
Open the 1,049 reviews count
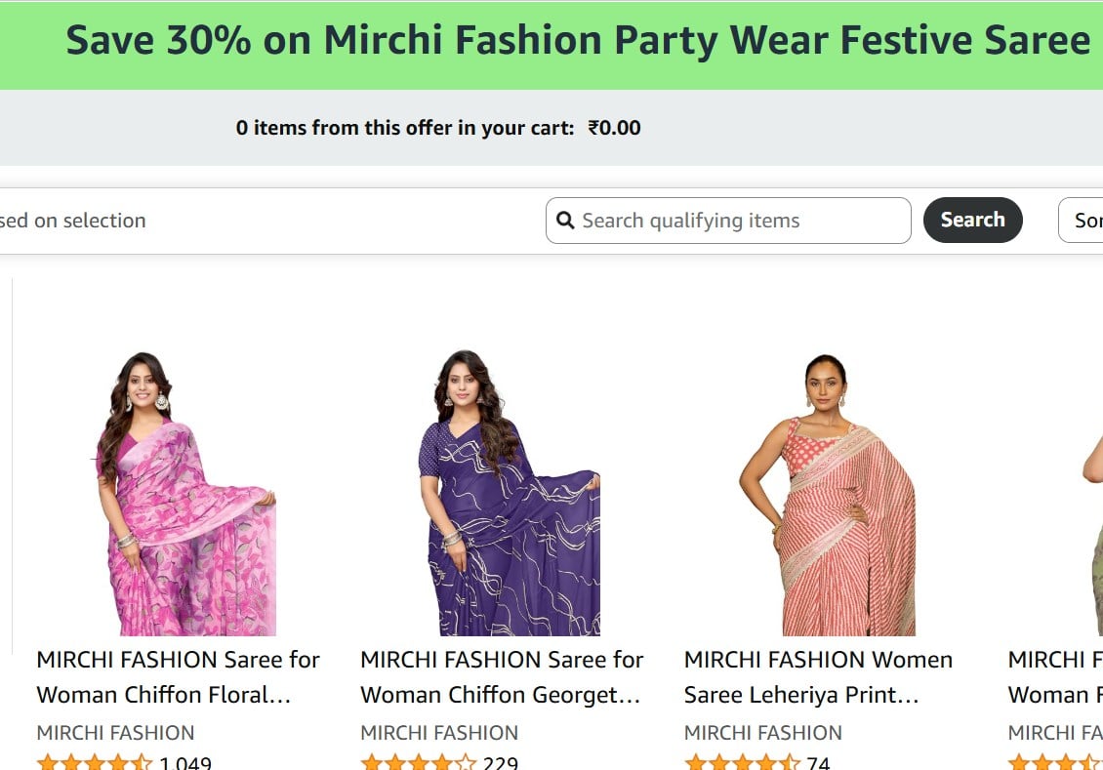(x=185, y=763)
